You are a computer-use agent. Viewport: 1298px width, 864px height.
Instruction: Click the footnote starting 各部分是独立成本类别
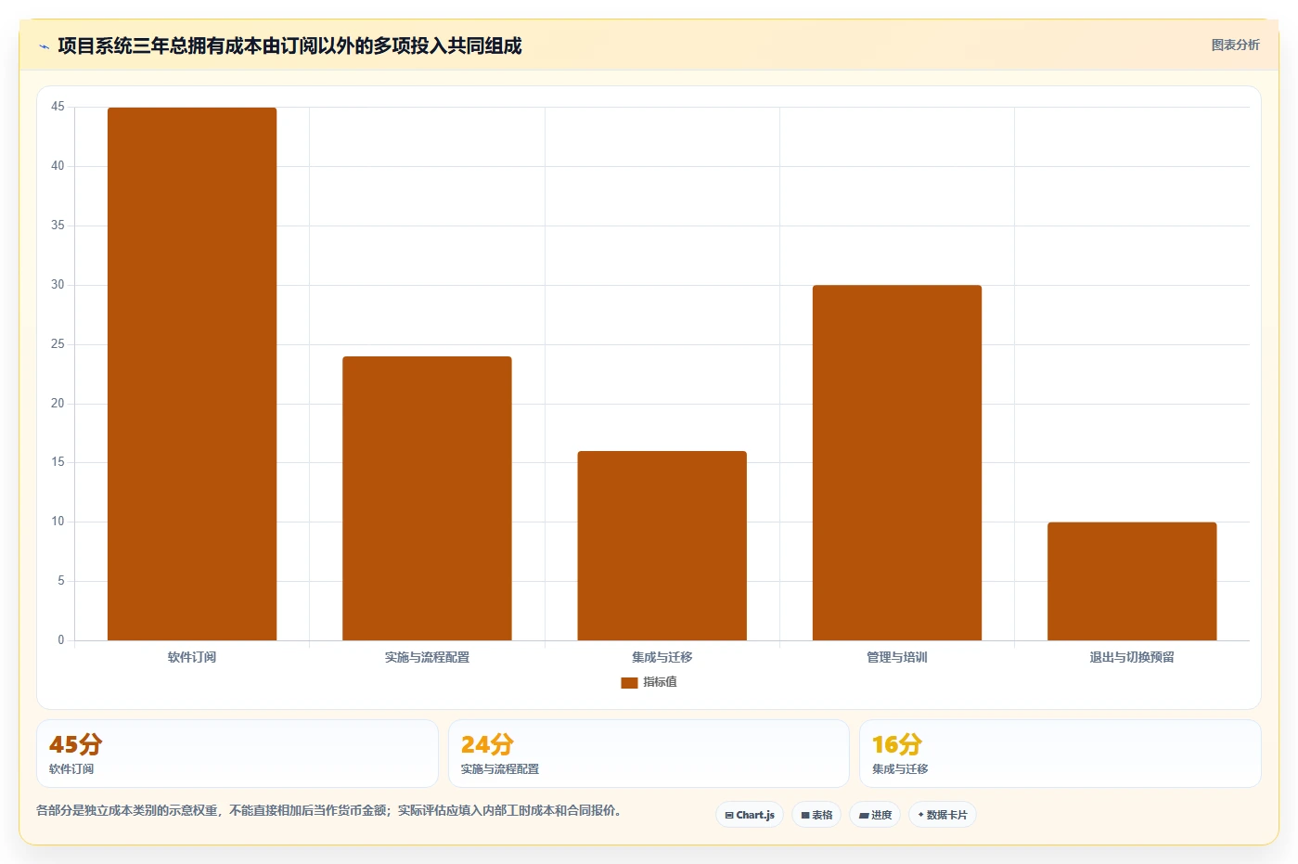328,810
